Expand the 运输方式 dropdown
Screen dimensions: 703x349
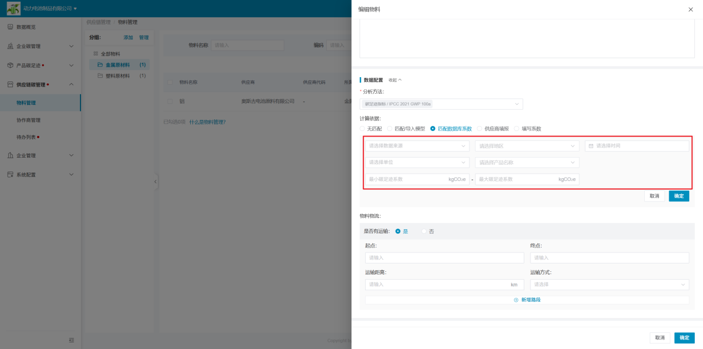click(609, 285)
